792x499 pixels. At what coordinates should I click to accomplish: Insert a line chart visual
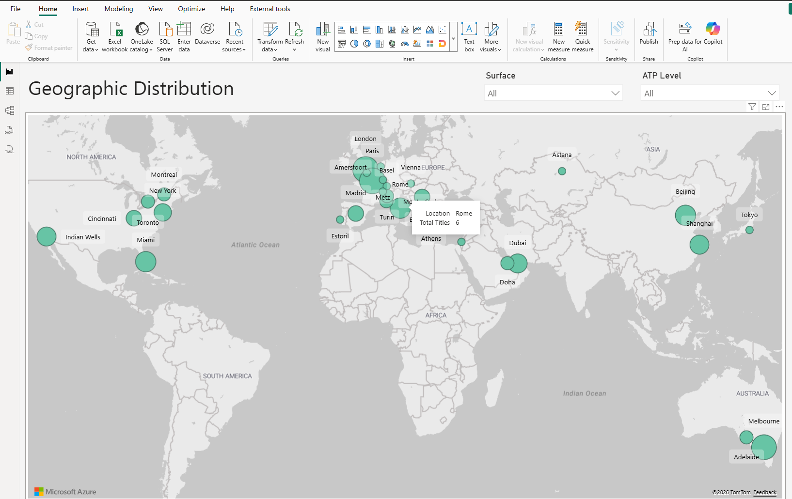pyautogui.click(x=417, y=30)
